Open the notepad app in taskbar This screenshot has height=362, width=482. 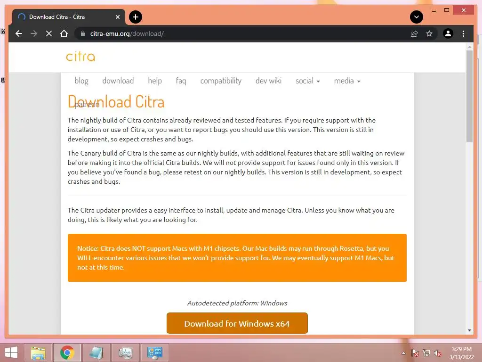(x=96, y=353)
